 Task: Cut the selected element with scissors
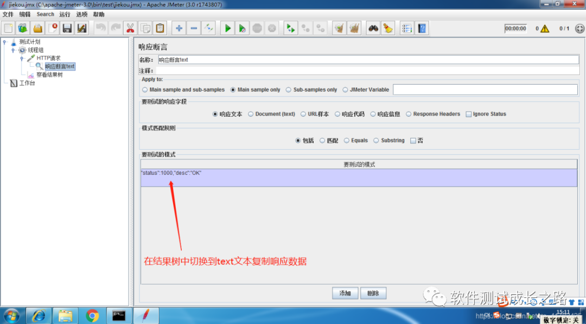click(x=130, y=28)
